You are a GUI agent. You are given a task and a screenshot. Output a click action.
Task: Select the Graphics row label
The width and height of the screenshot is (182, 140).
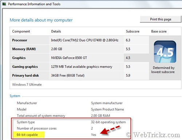coord(19,58)
